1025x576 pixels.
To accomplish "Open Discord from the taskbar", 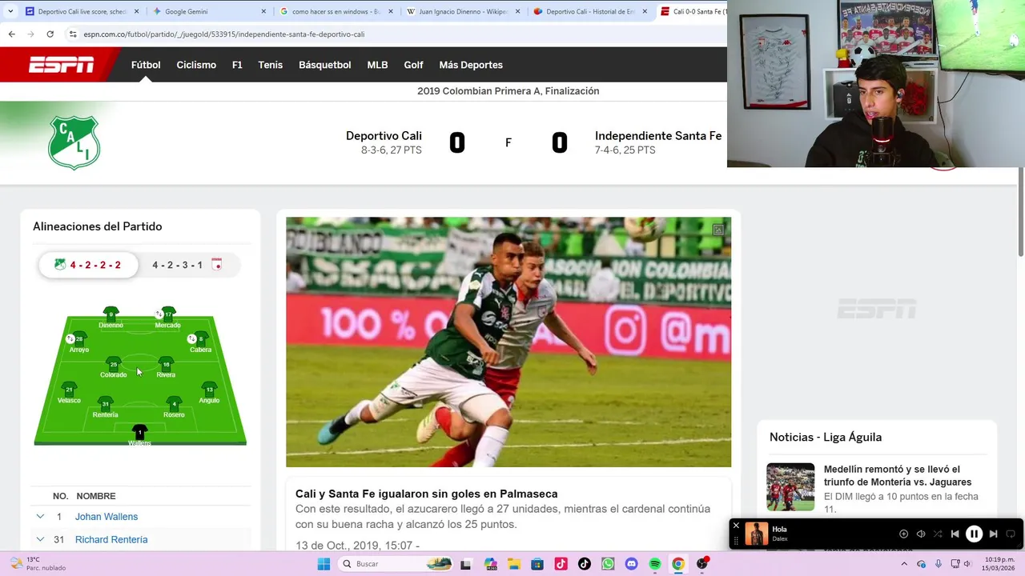I will [631, 564].
